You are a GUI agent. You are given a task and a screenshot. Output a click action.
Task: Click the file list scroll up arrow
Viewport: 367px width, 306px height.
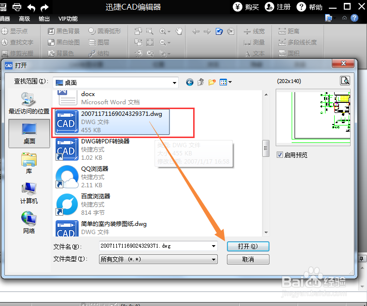266,95
